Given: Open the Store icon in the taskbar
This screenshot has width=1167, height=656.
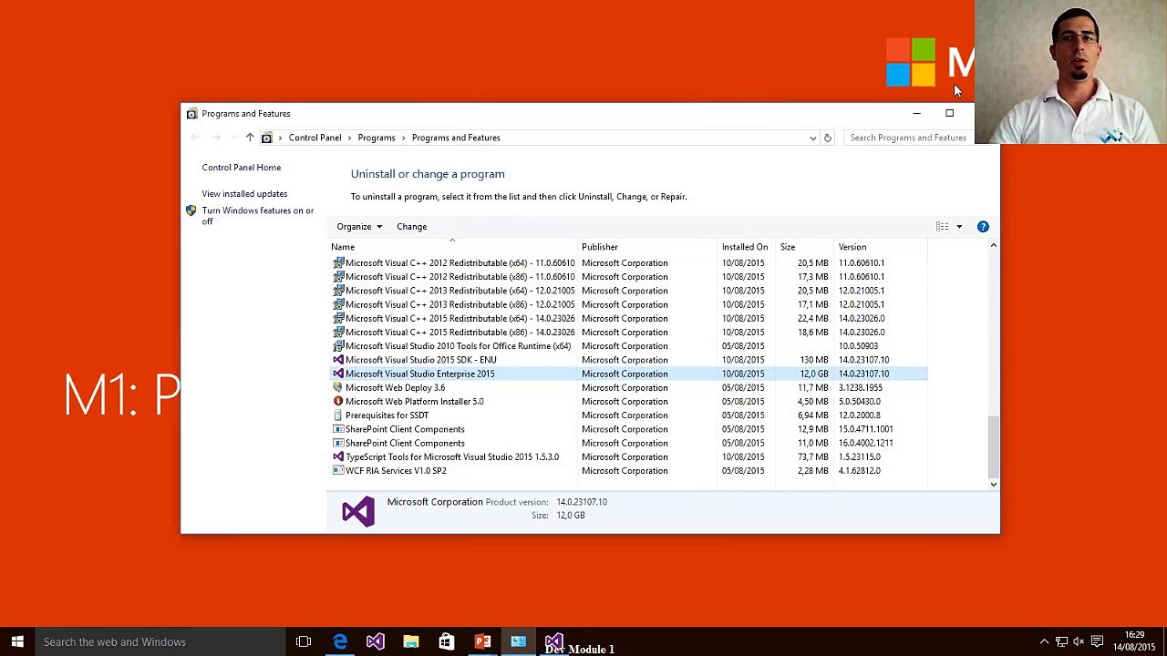Looking at the screenshot, I should click(447, 641).
